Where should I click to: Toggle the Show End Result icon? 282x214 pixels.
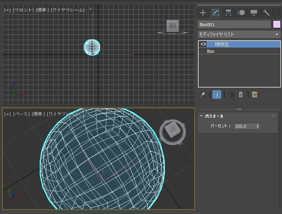pos(217,94)
